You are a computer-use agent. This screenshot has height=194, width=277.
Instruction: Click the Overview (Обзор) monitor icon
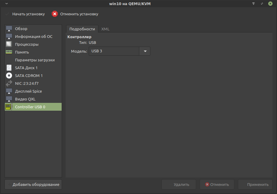tap(9, 29)
